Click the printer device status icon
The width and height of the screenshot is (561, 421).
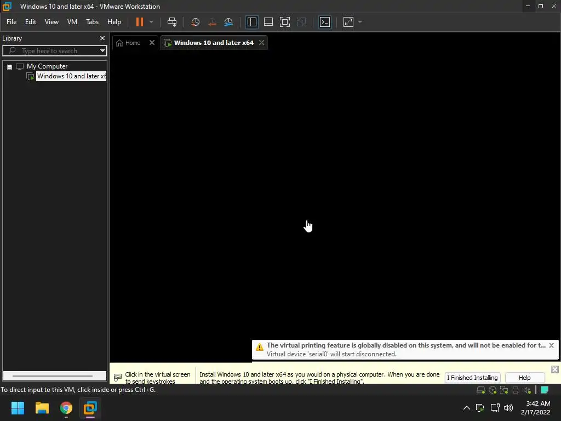(x=516, y=390)
